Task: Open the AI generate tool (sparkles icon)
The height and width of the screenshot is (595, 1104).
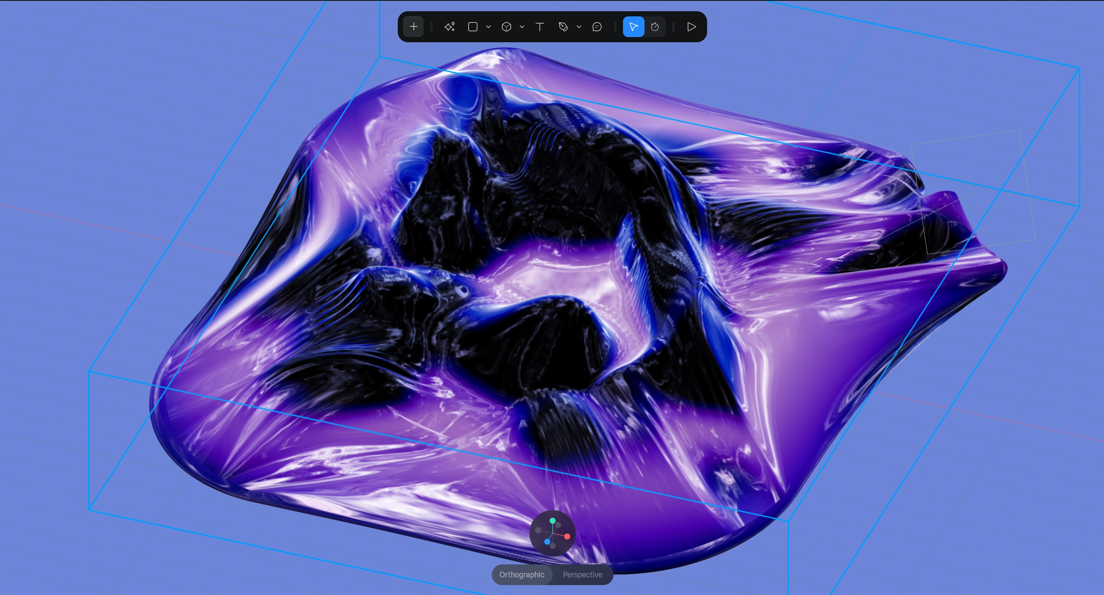Action: point(449,27)
